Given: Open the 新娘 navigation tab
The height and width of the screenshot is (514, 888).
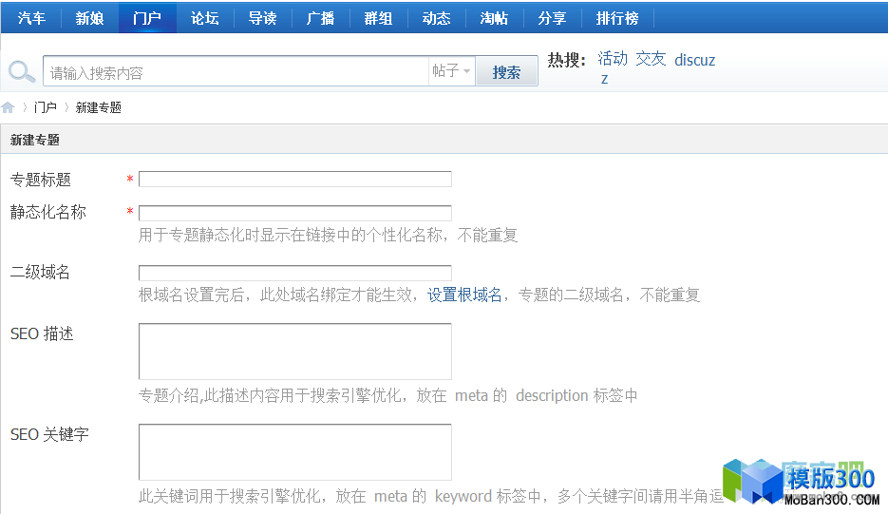Looking at the screenshot, I should [89, 18].
